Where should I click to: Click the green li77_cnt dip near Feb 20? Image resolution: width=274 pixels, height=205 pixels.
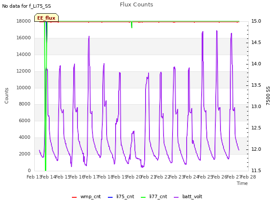[x=131, y=25]
